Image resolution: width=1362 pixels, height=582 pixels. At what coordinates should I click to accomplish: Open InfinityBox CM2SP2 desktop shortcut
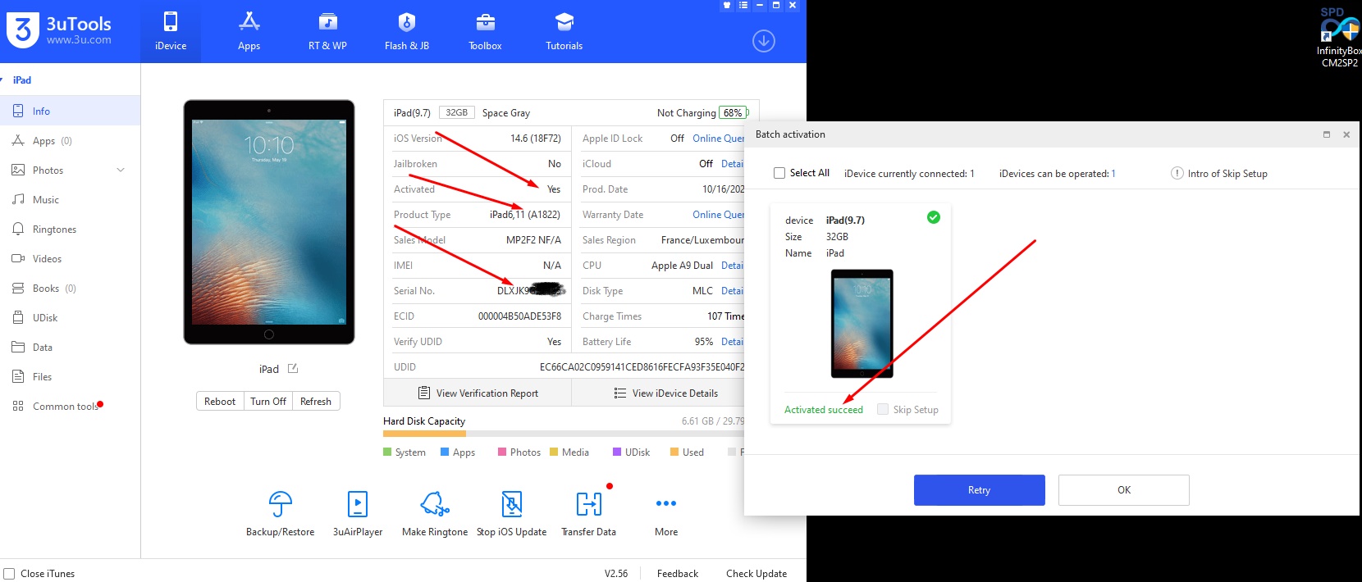tap(1339, 37)
